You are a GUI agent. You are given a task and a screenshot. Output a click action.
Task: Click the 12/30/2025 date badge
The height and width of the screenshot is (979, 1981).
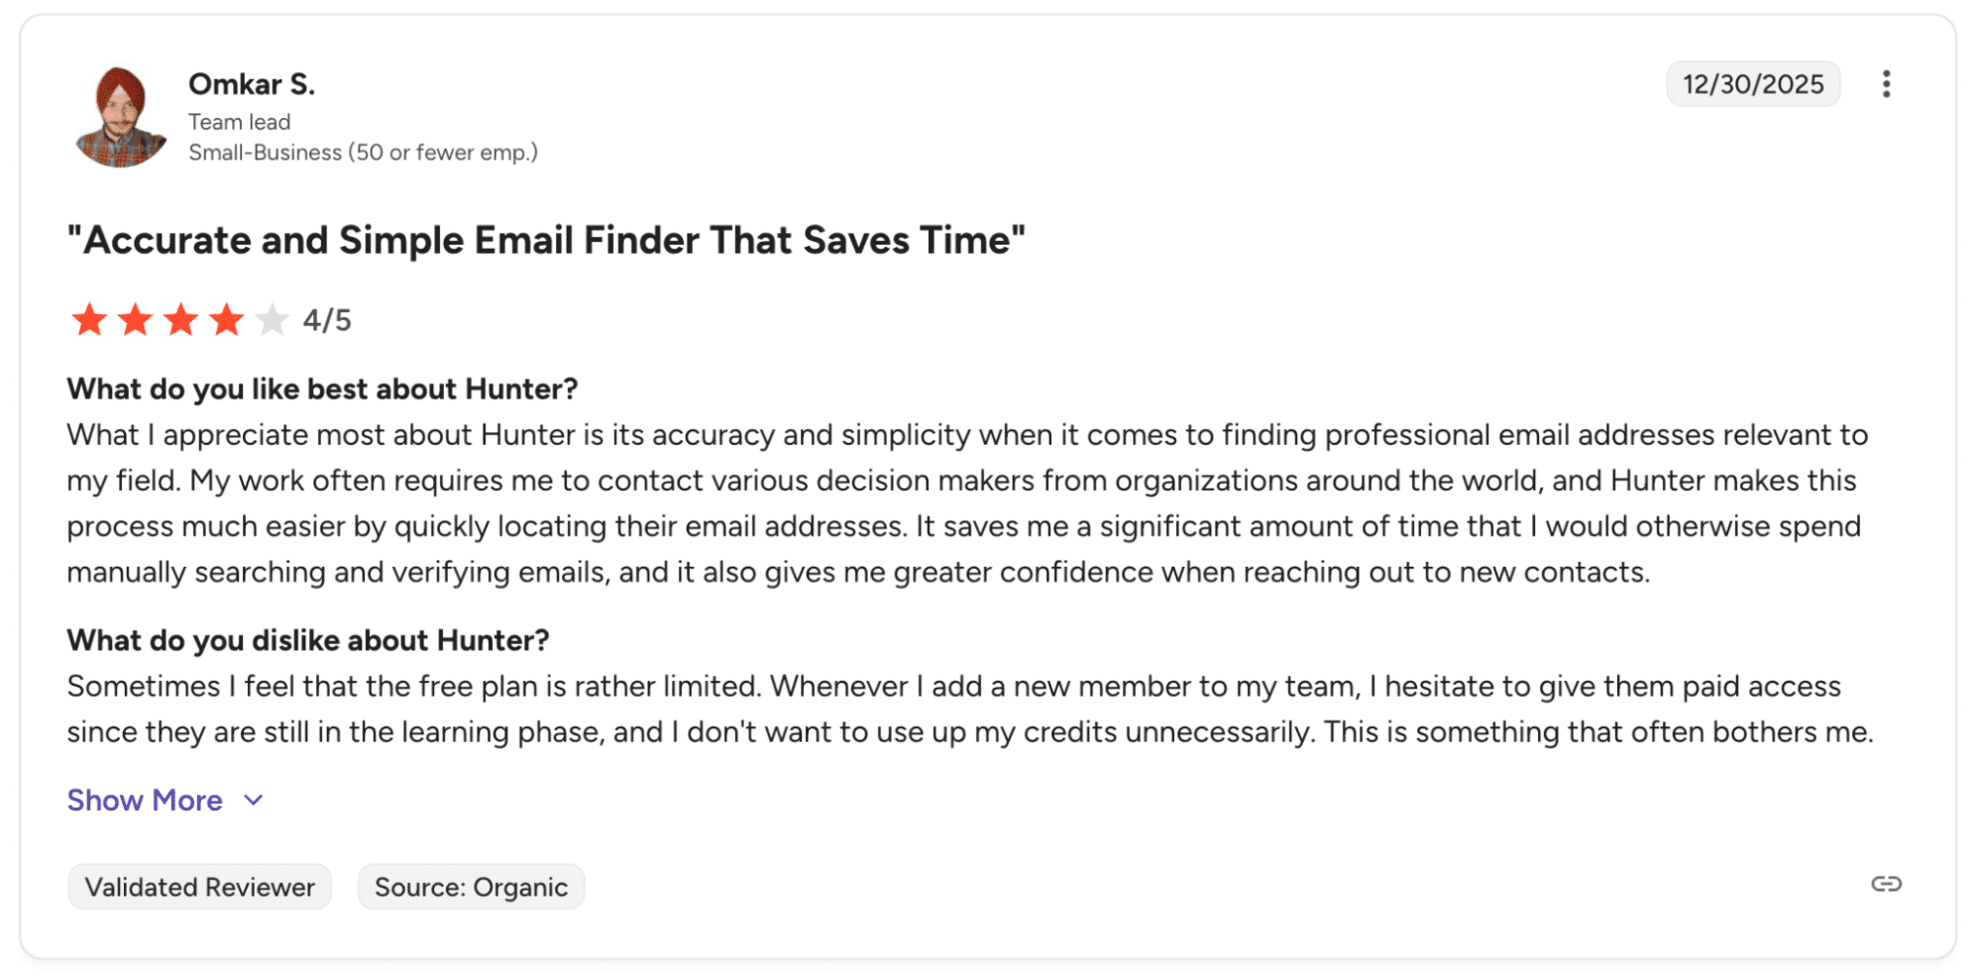coord(1752,84)
